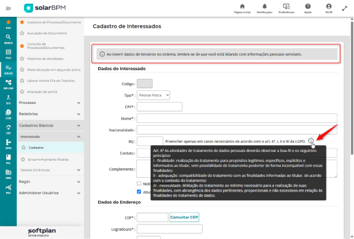The image size is (354, 239).
Task: Collapse the Interessado submenu
Action: pyautogui.click(x=50, y=136)
